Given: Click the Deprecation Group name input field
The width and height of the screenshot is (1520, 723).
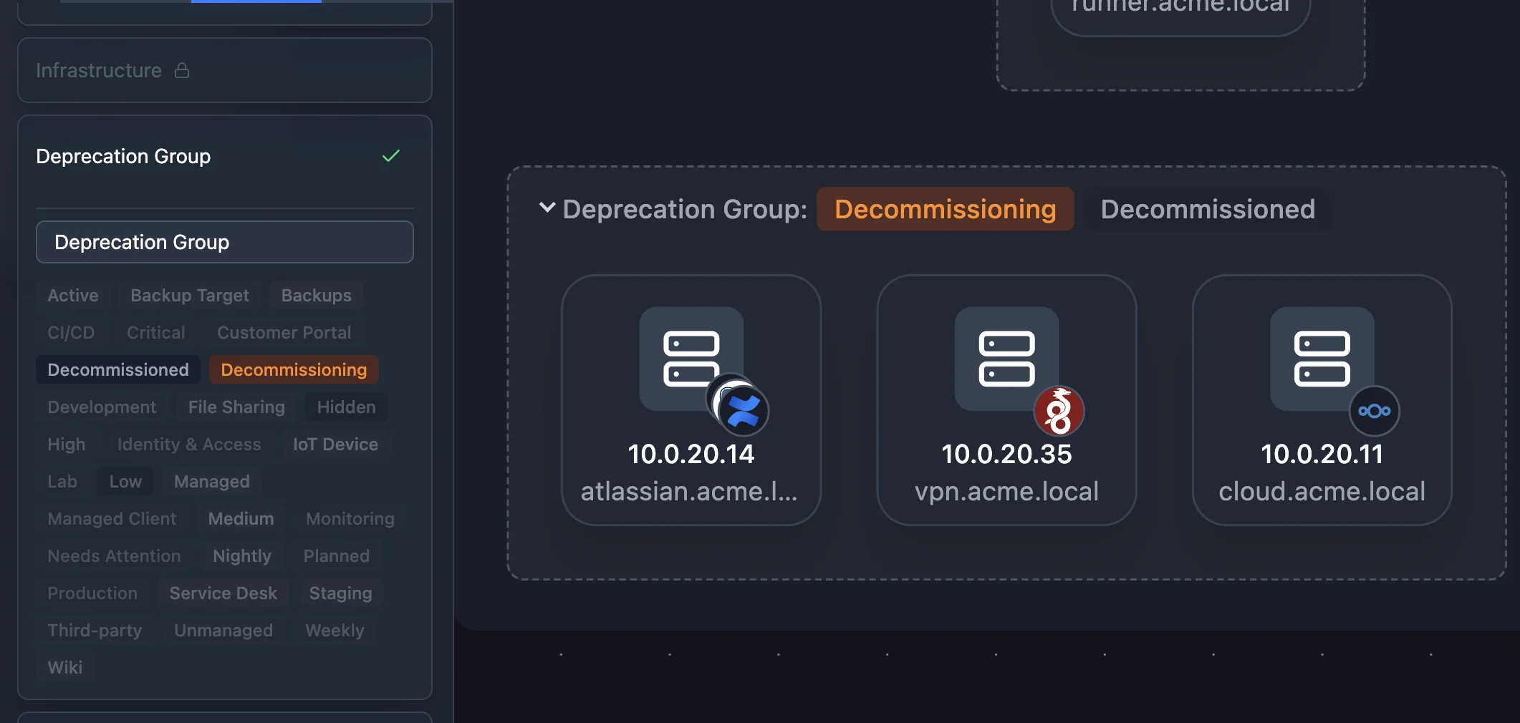Looking at the screenshot, I should (x=225, y=242).
